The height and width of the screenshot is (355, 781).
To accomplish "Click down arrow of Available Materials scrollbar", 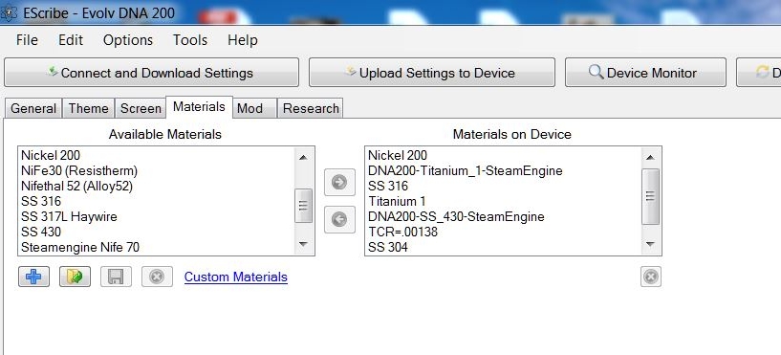I will [x=303, y=244].
